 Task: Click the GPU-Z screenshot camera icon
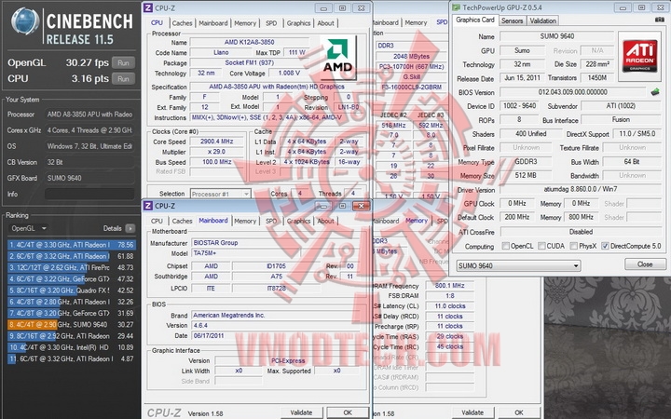(660, 20)
